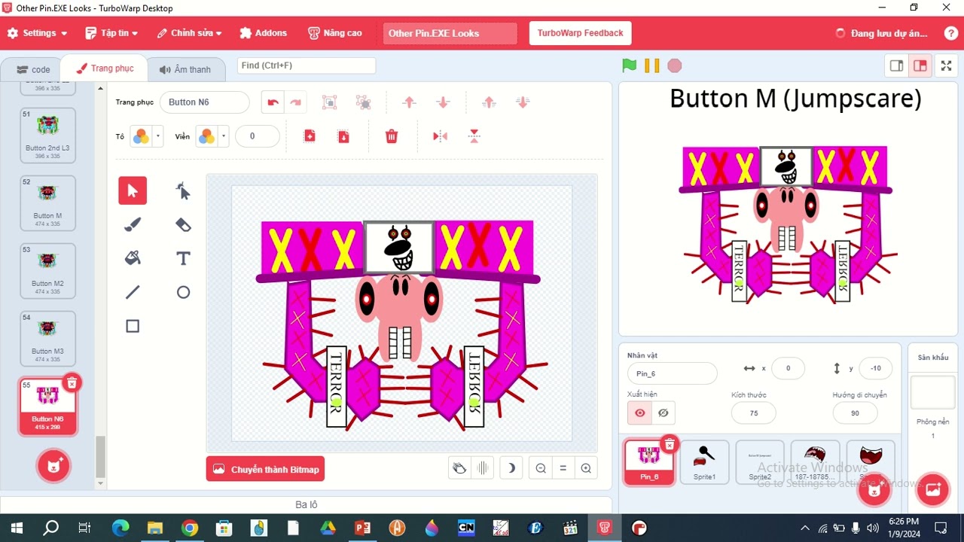
Task: Click Chuyển thành Bitmap button
Action: (x=265, y=469)
